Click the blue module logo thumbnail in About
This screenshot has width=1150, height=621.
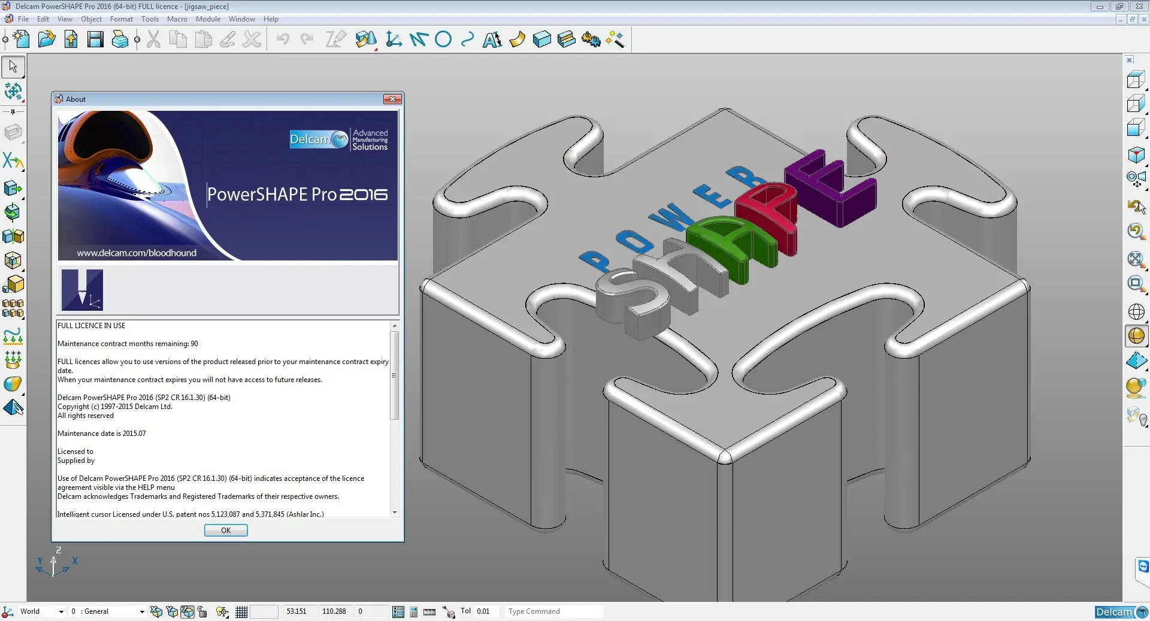[82, 290]
